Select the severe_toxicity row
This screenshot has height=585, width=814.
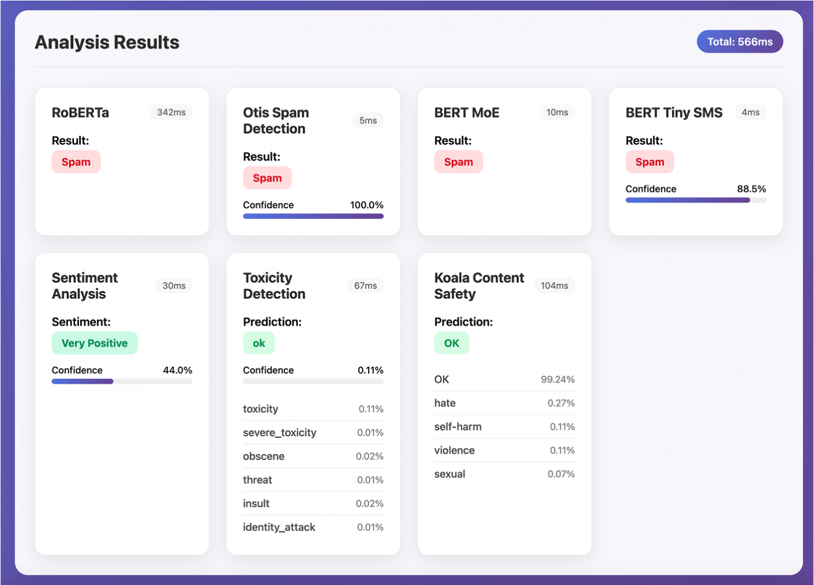pyautogui.click(x=313, y=433)
